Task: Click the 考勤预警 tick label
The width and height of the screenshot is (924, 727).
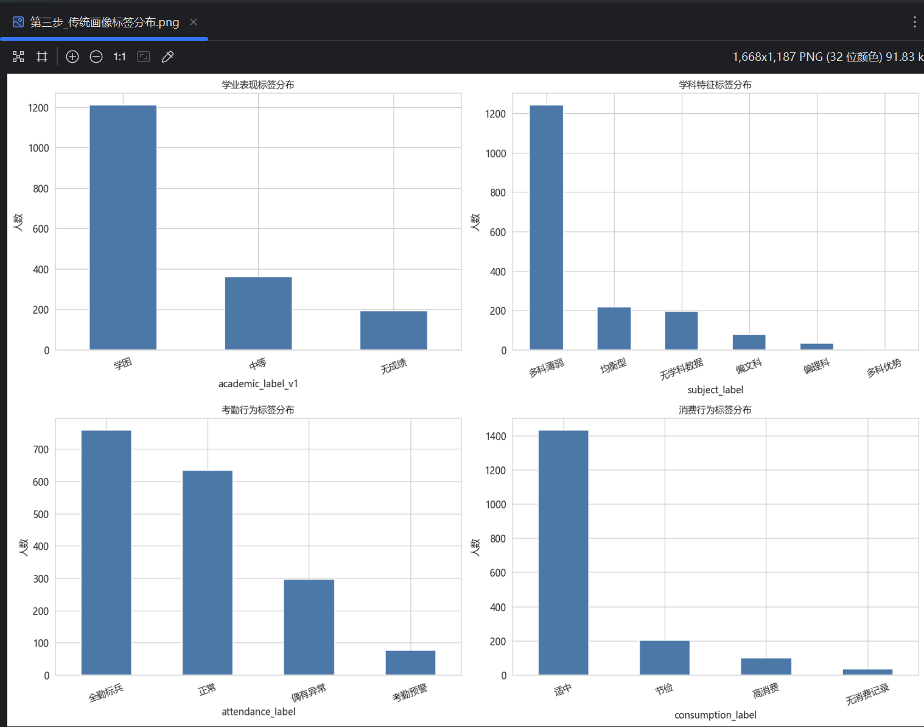Action: (x=410, y=692)
